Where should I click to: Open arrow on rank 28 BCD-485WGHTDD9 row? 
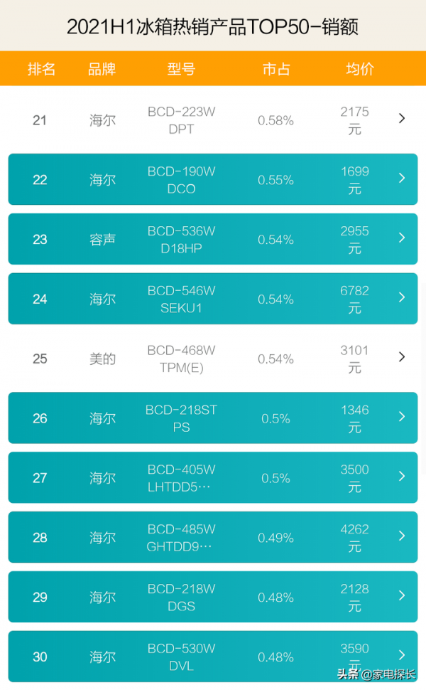402,537
